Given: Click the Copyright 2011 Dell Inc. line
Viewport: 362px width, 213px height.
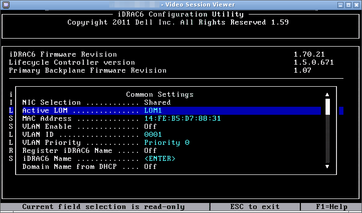Looking at the screenshot, I should [x=178, y=23].
